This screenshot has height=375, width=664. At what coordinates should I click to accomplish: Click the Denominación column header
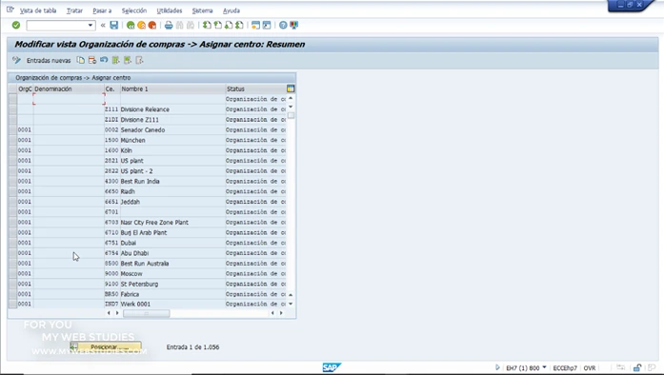click(x=69, y=89)
